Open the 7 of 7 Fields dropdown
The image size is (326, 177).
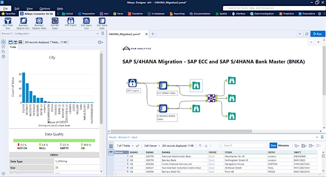(x=125, y=146)
